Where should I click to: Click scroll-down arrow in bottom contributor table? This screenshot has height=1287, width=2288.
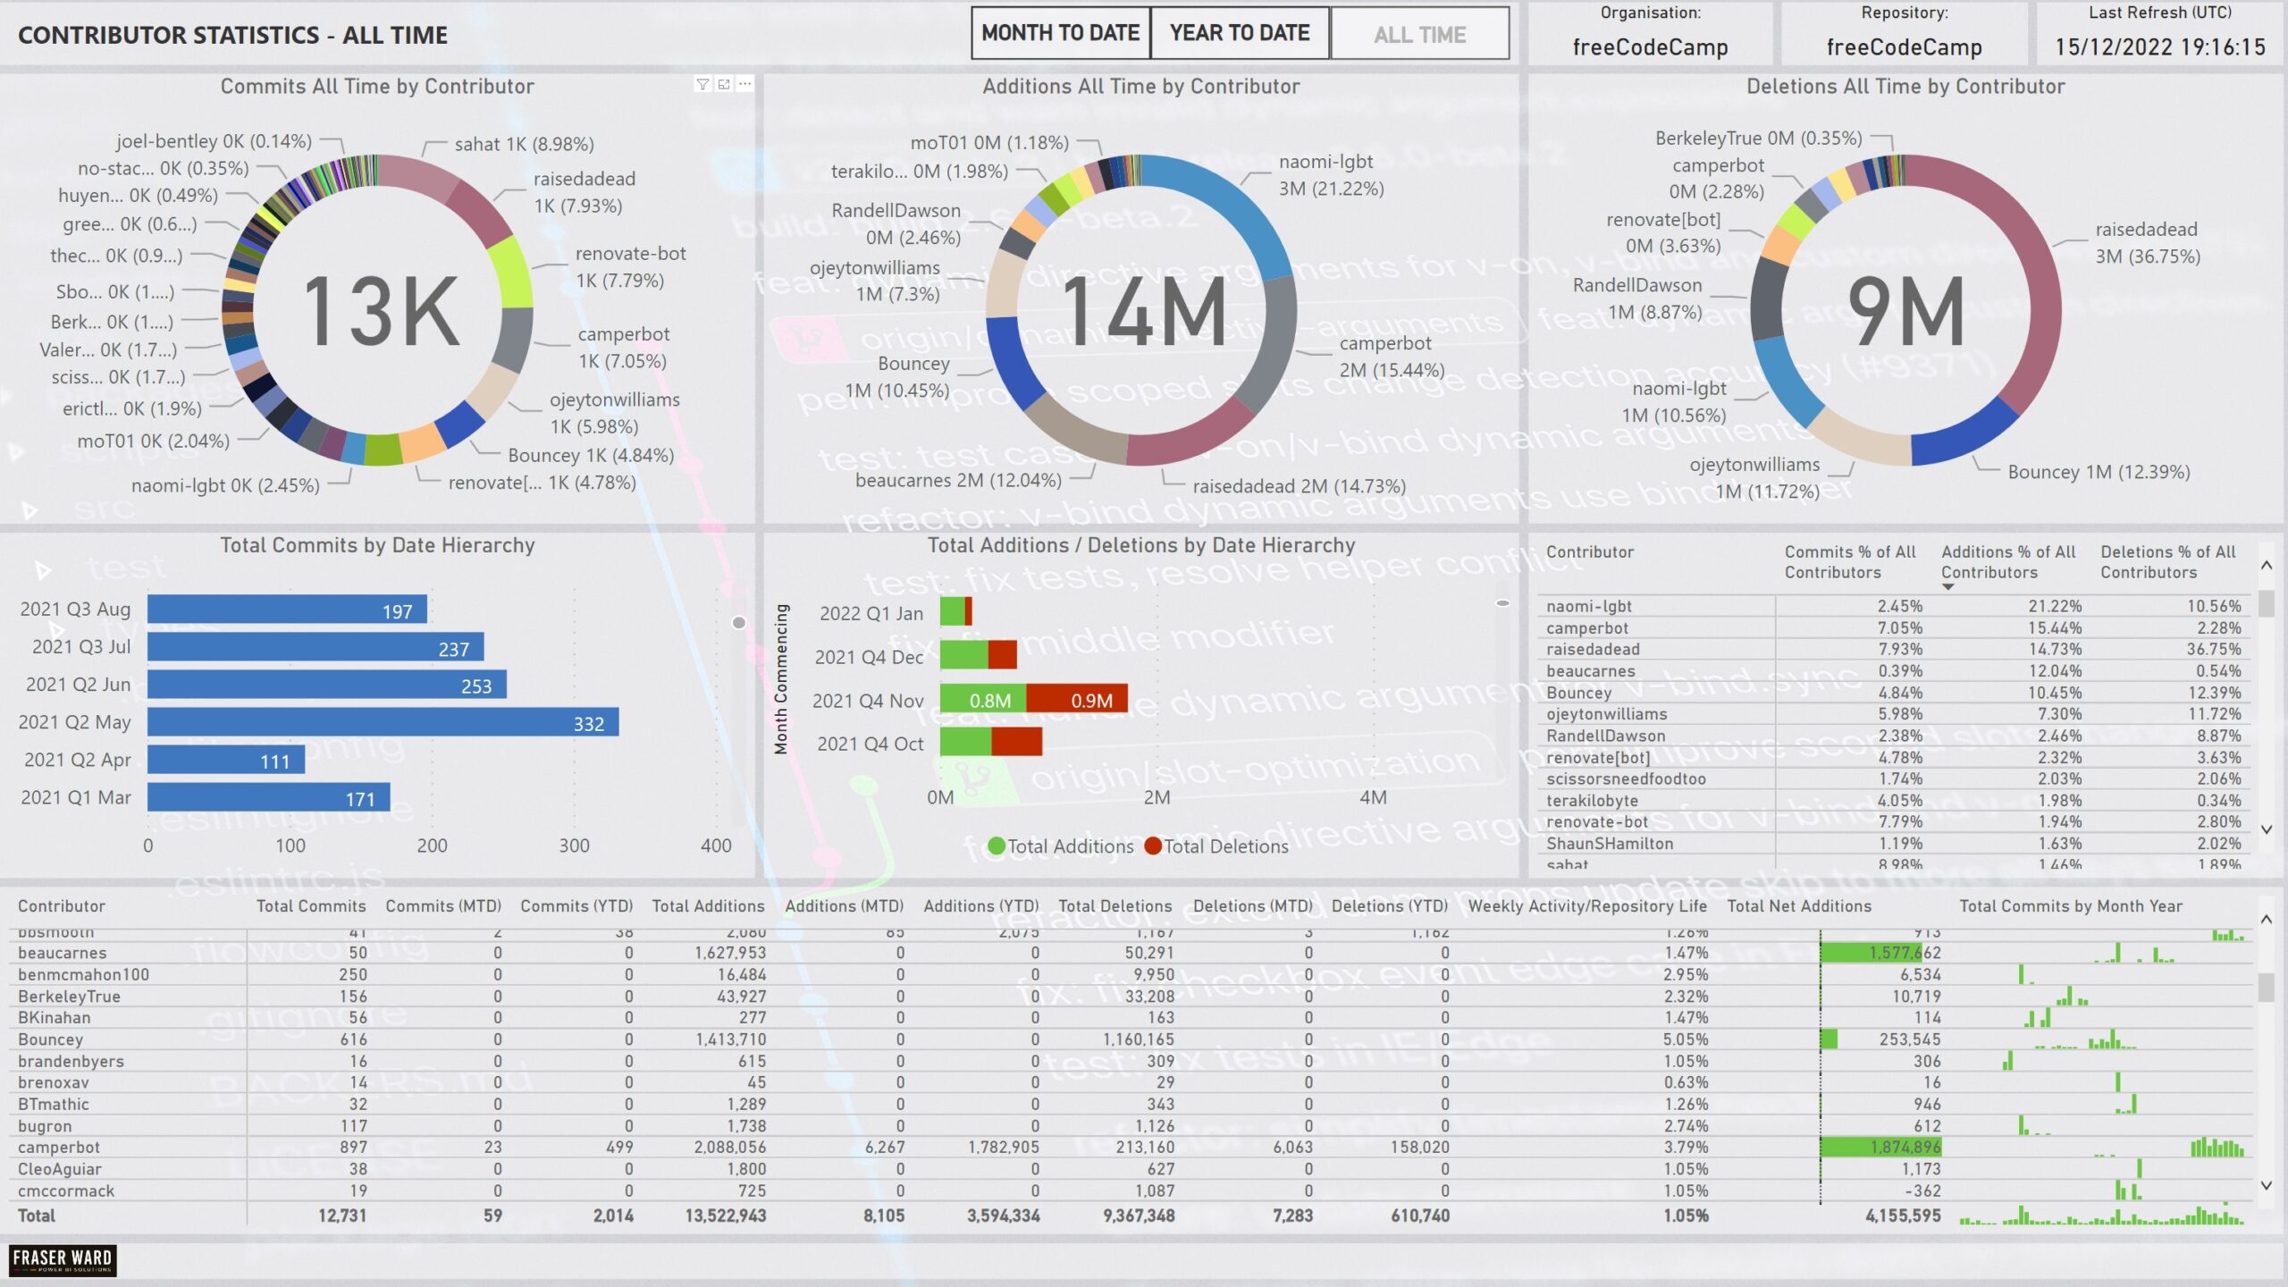pos(2267,1185)
